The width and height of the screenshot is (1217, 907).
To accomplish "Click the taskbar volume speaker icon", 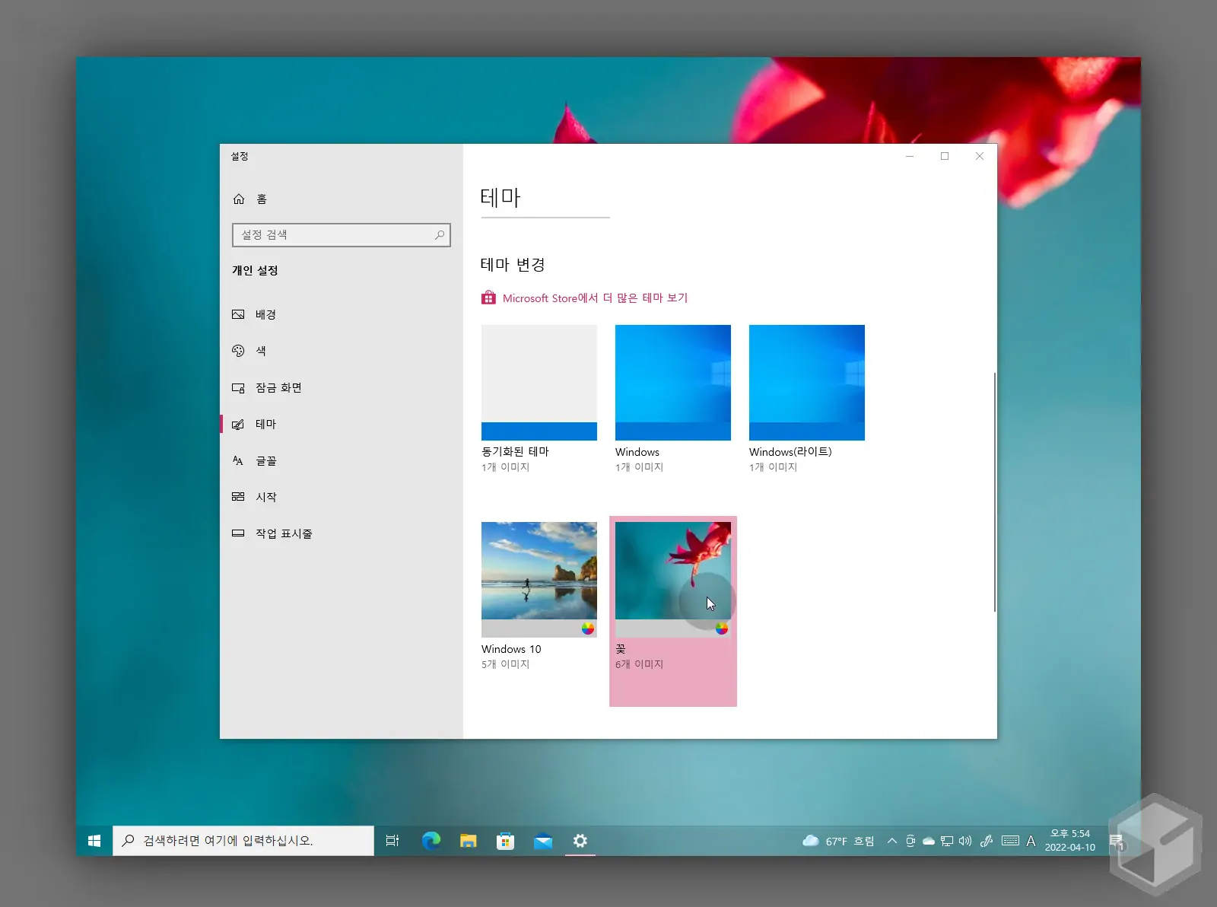I will (965, 841).
